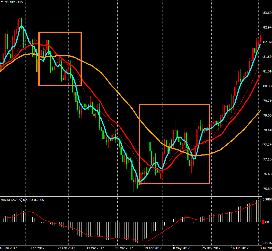272x251 pixels.
Task: Click the 16 Jan 2017 date label
Action: click(9, 248)
